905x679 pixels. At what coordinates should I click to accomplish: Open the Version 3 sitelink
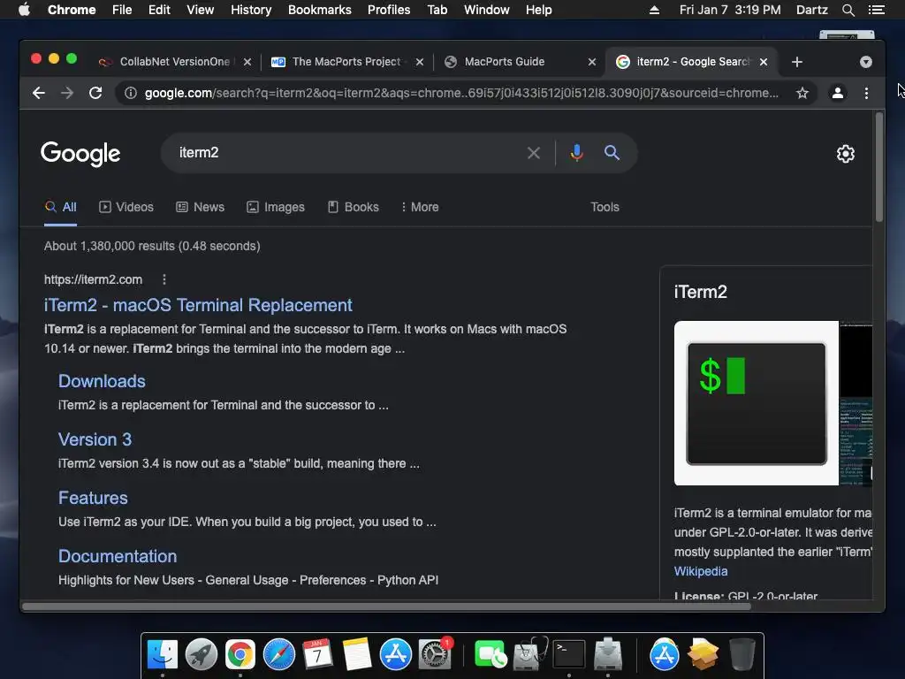[x=95, y=439]
